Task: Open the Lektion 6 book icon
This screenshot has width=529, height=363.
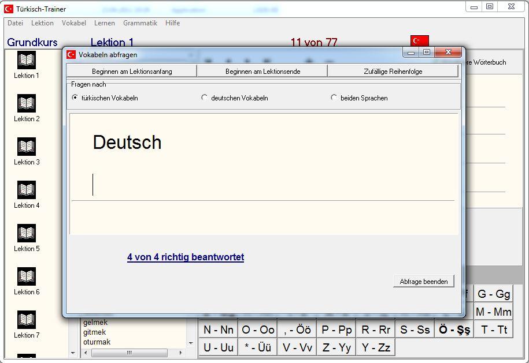Action: coord(27,276)
